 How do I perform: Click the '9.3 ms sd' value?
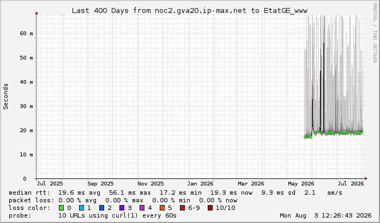coord(278,193)
